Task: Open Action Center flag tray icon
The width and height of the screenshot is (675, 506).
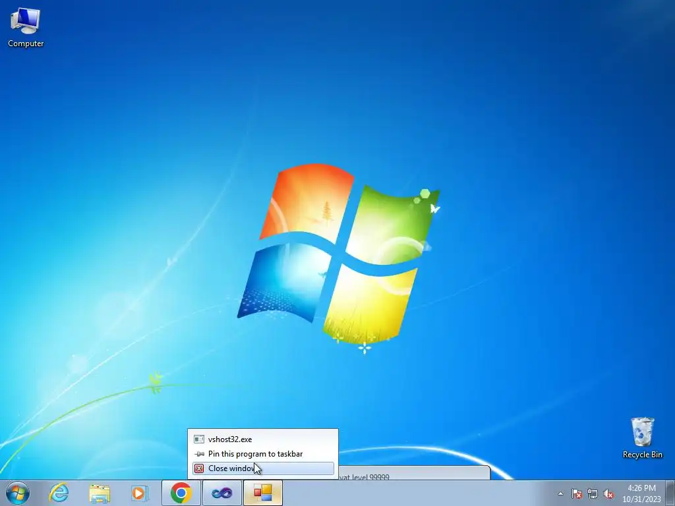Action: pyautogui.click(x=577, y=493)
